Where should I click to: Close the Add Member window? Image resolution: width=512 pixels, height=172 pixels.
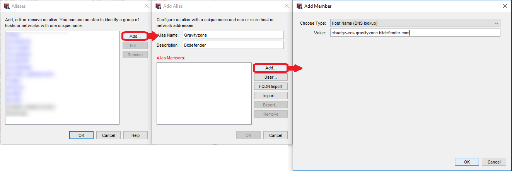point(504,6)
